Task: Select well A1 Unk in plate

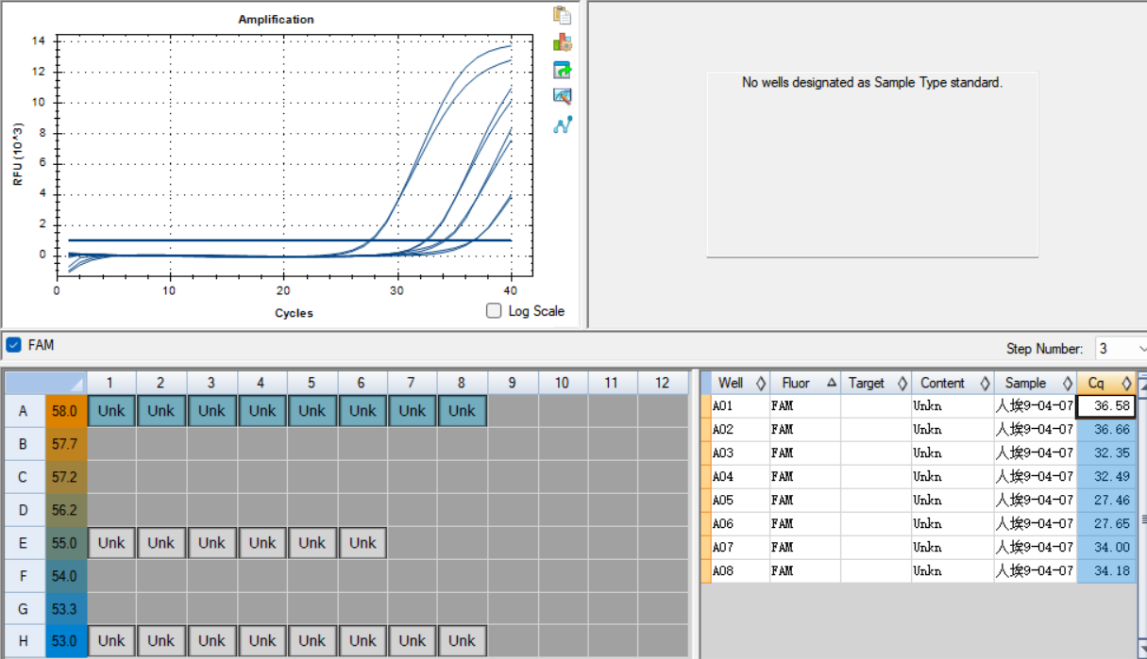Action: pyautogui.click(x=111, y=411)
